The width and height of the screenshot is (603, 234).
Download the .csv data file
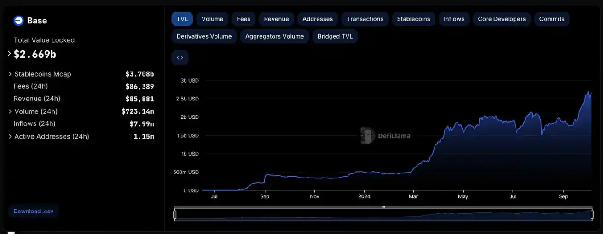[x=34, y=212]
